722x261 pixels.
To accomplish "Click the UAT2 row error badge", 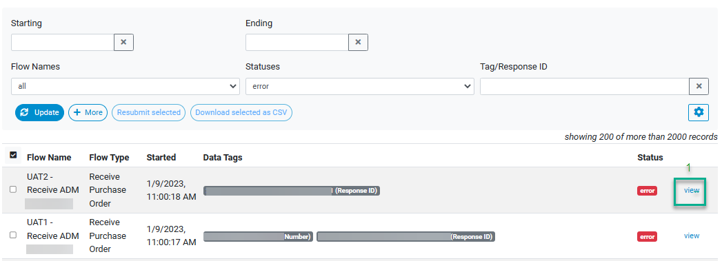I will tap(647, 191).
